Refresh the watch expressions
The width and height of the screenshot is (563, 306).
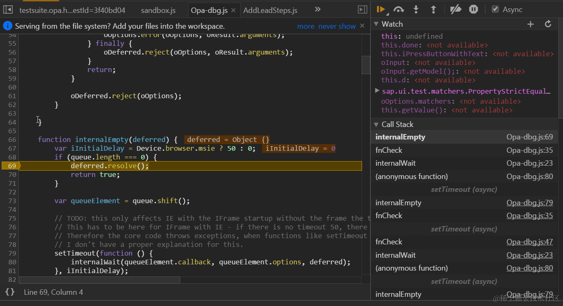pos(548,24)
